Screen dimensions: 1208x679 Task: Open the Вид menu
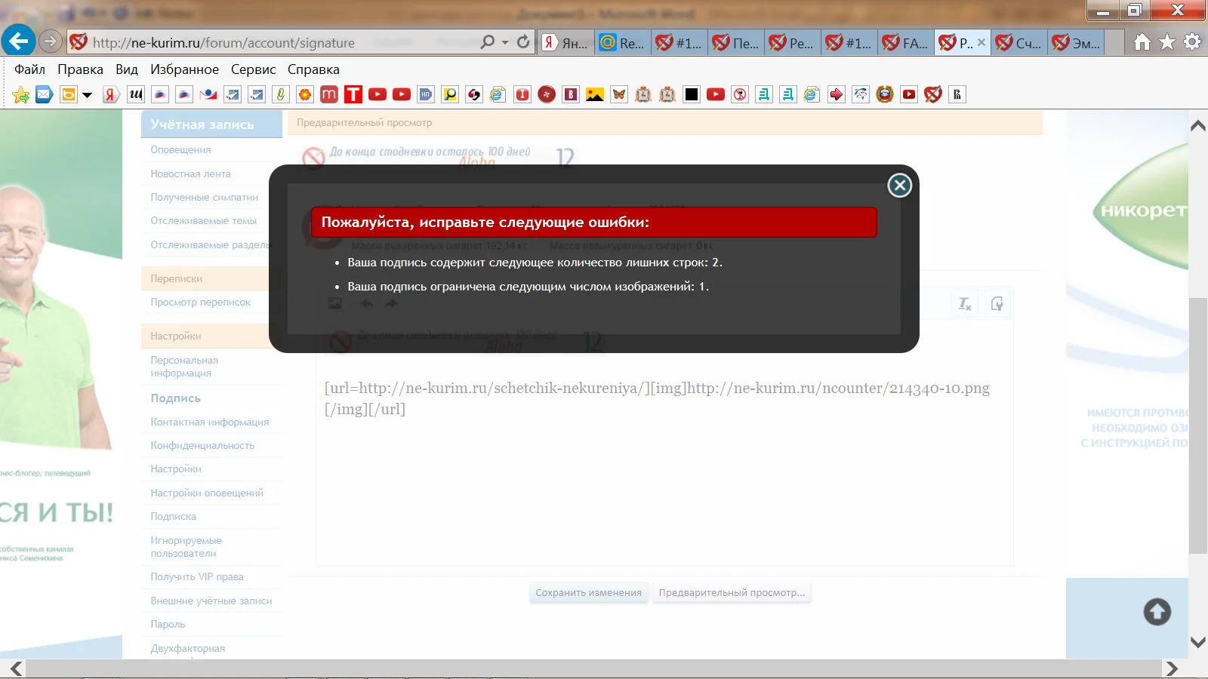pos(127,69)
